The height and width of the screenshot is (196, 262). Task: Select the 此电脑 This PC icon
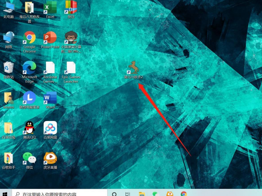click(x=8, y=7)
